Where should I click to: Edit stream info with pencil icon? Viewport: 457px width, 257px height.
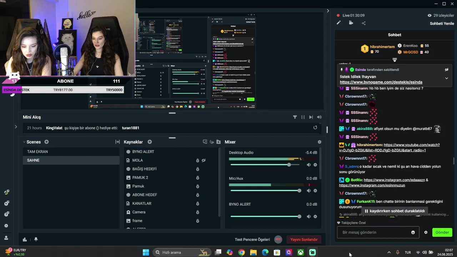pyautogui.click(x=338, y=23)
